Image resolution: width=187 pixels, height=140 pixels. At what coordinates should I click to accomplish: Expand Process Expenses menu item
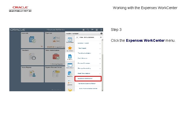(x=88, y=63)
